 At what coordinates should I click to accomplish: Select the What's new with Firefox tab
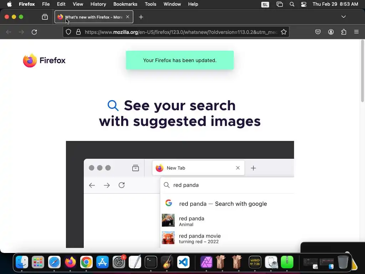pyautogui.click(x=94, y=17)
